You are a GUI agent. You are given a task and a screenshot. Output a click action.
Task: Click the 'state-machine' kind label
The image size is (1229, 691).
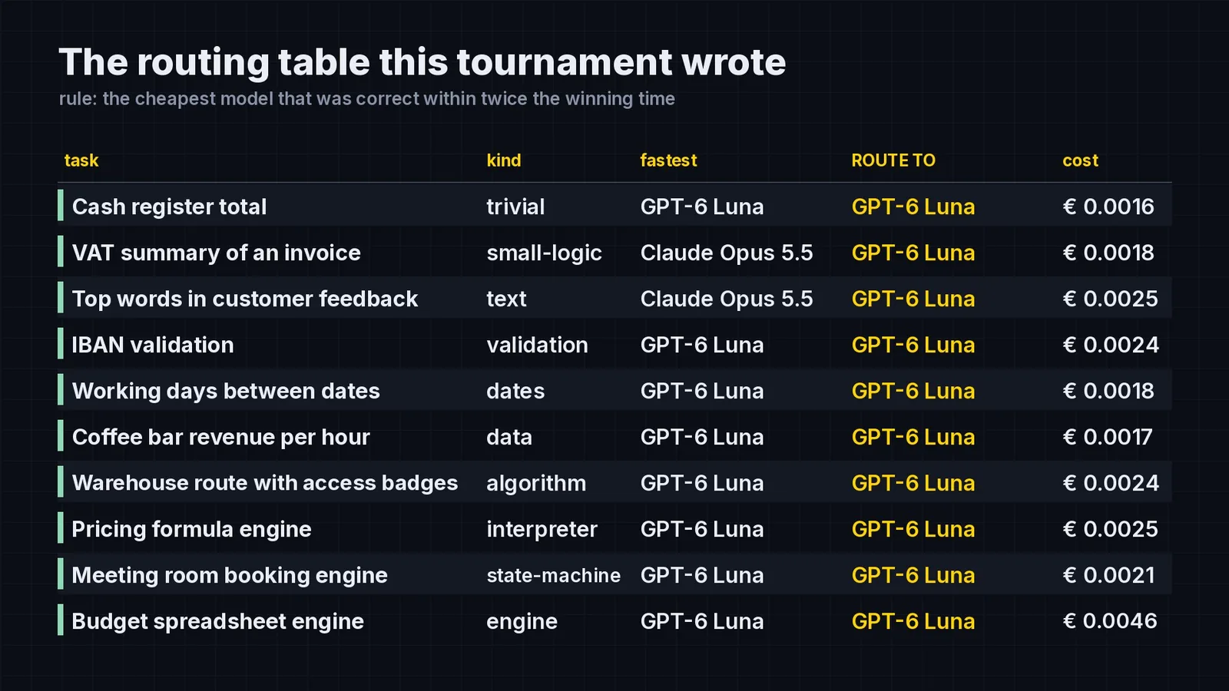pos(553,575)
